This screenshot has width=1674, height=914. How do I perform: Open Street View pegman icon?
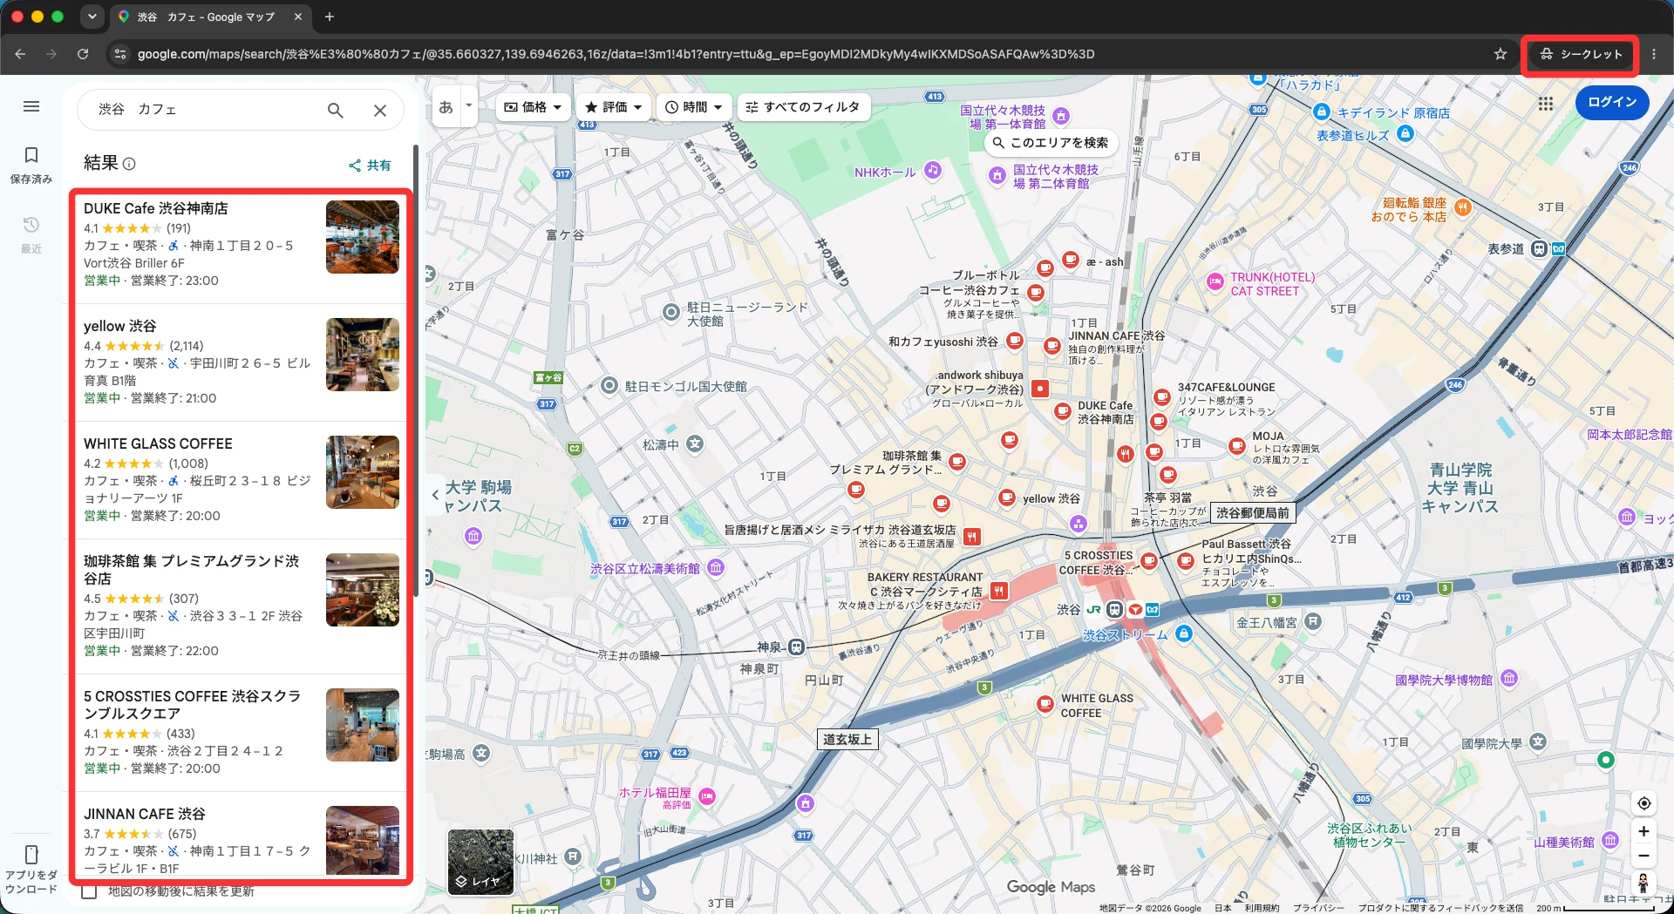(1643, 883)
